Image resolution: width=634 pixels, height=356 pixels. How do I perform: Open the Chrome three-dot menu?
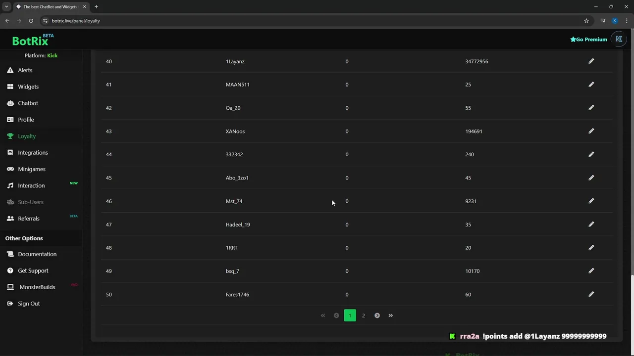[x=627, y=21]
